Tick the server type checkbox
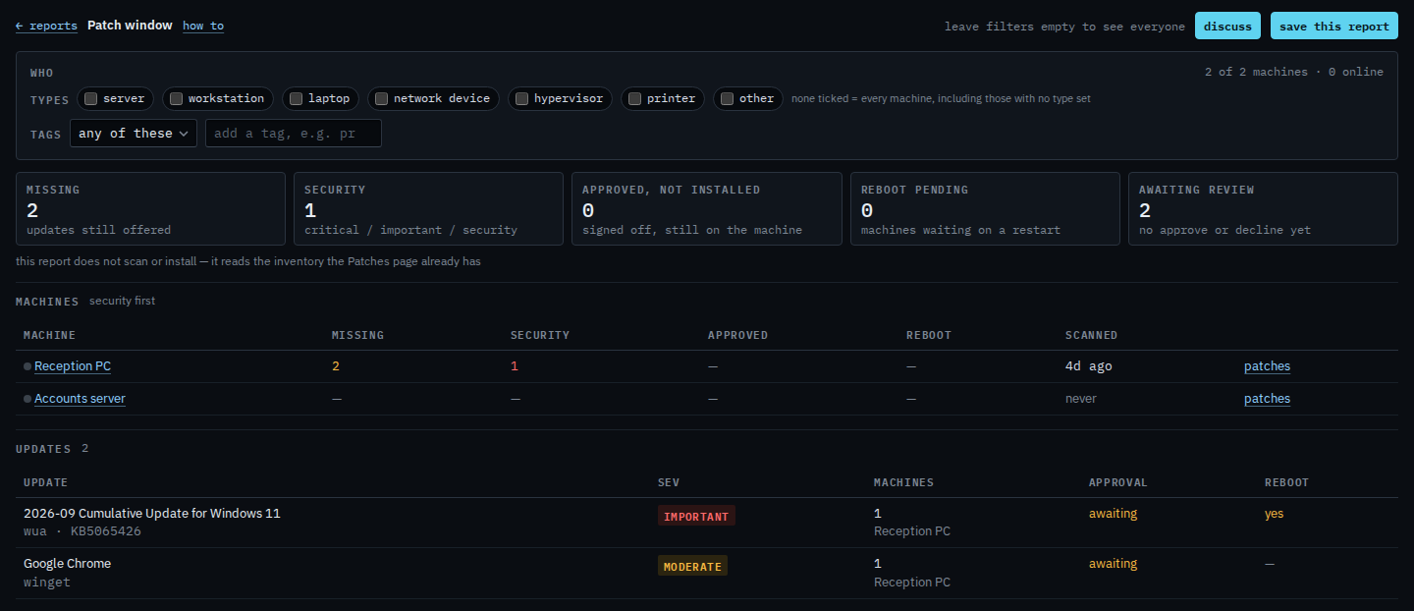Screen dimensions: 1414x611 coord(90,98)
